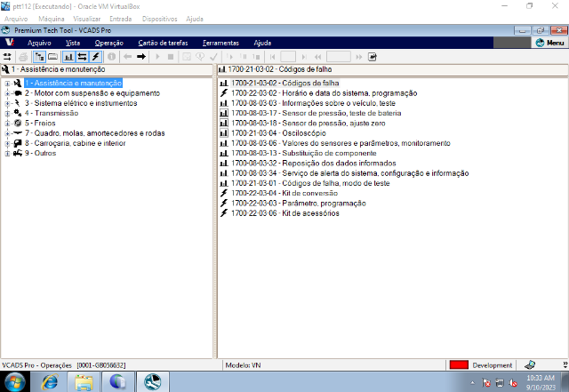Select Informações sobre o veículo, teste
This screenshot has width=569, height=392.
pyautogui.click(x=313, y=103)
